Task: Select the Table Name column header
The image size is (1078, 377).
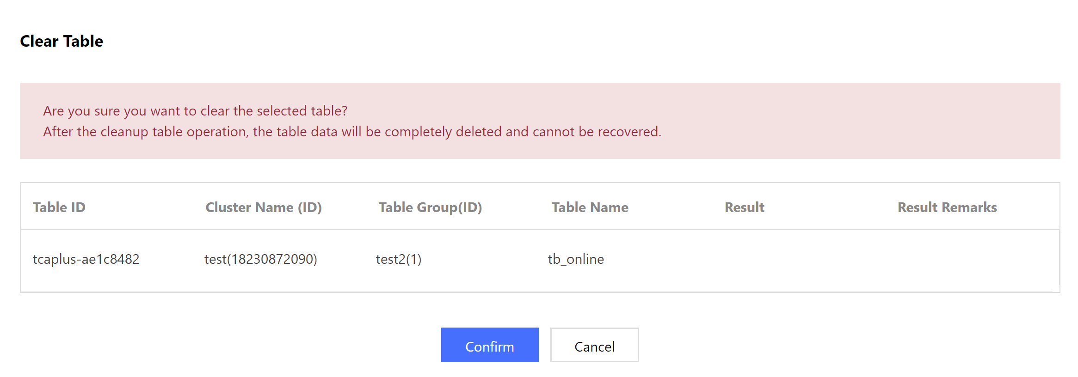Action: (x=590, y=207)
